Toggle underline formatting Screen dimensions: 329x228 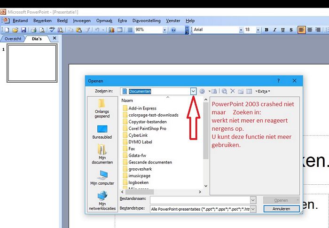coord(283,30)
